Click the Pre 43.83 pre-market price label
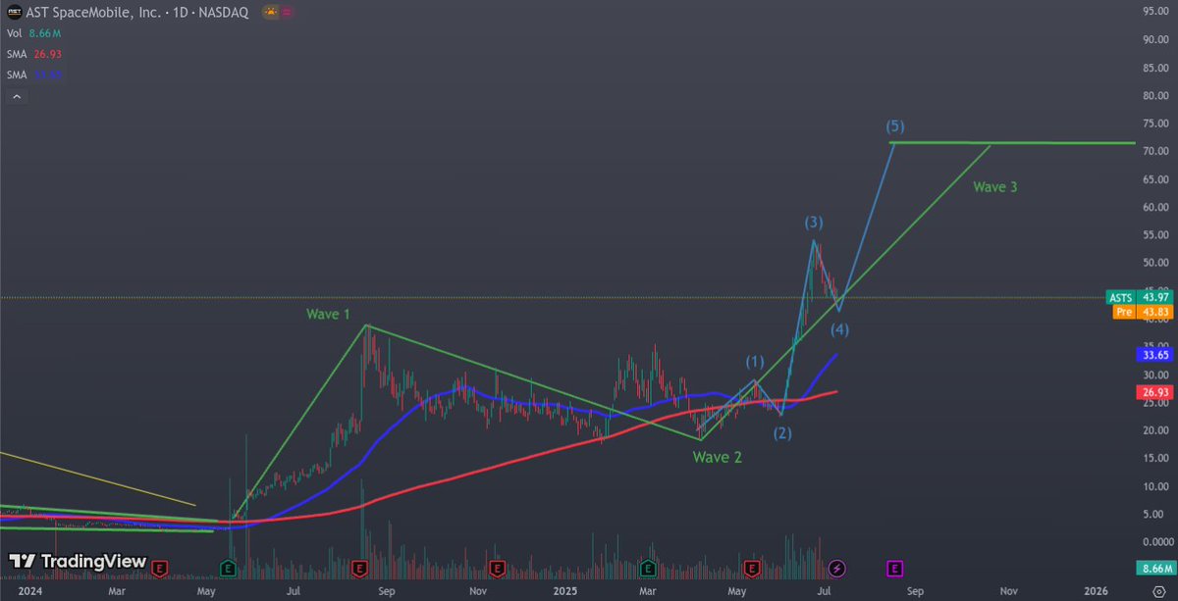 coord(1142,313)
